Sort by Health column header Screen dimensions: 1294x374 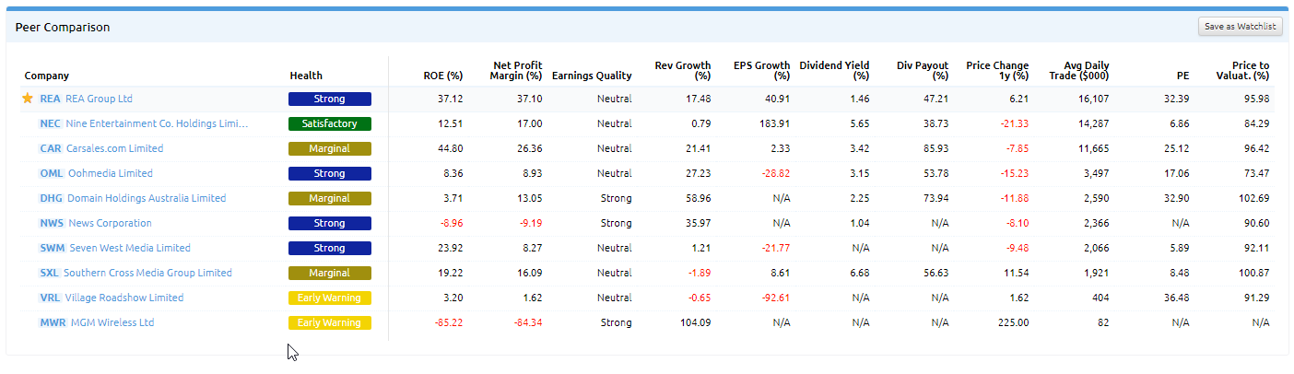[x=306, y=76]
